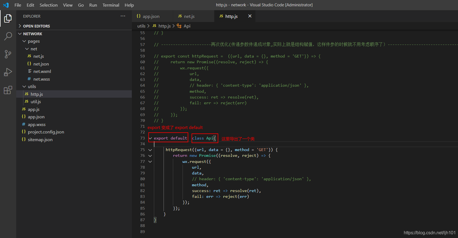Collapse the NETWORK workspace section

tap(20, 34)
